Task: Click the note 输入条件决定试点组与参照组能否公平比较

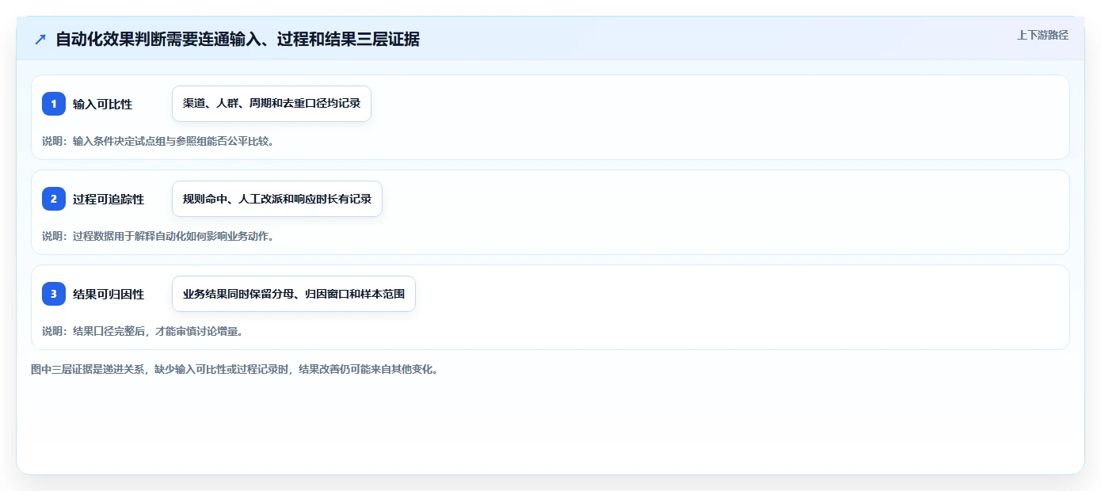Action: pos(158,142)
